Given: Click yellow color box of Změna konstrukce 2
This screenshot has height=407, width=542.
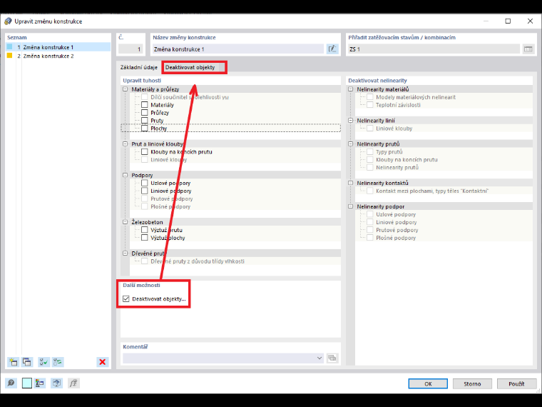Looking at the screenshot, I should click(x=10, y=56).
